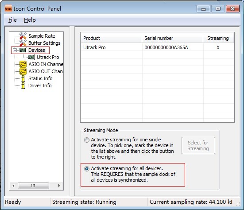Click the Streaming column header

pyautogui.click(x=218, y=38)
